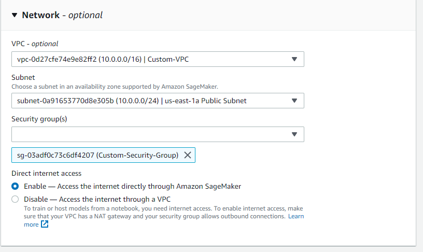Click the VPC dropdown arrow icon

(294, 59)
